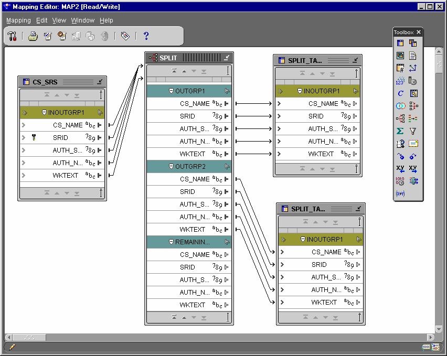Select the Splitter branching-arrows operator in the Toolbox
This screenshot has width=447, height=356.
(400, 118)
